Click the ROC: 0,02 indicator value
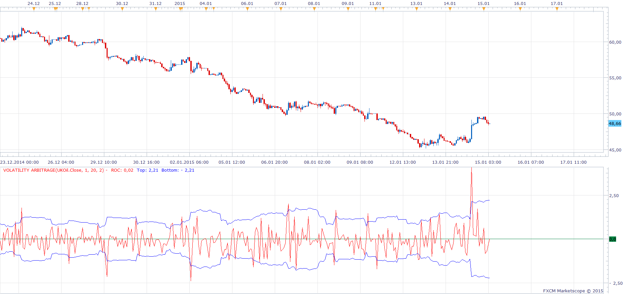This screenshot has height=294, width=630. pos(122,170)
